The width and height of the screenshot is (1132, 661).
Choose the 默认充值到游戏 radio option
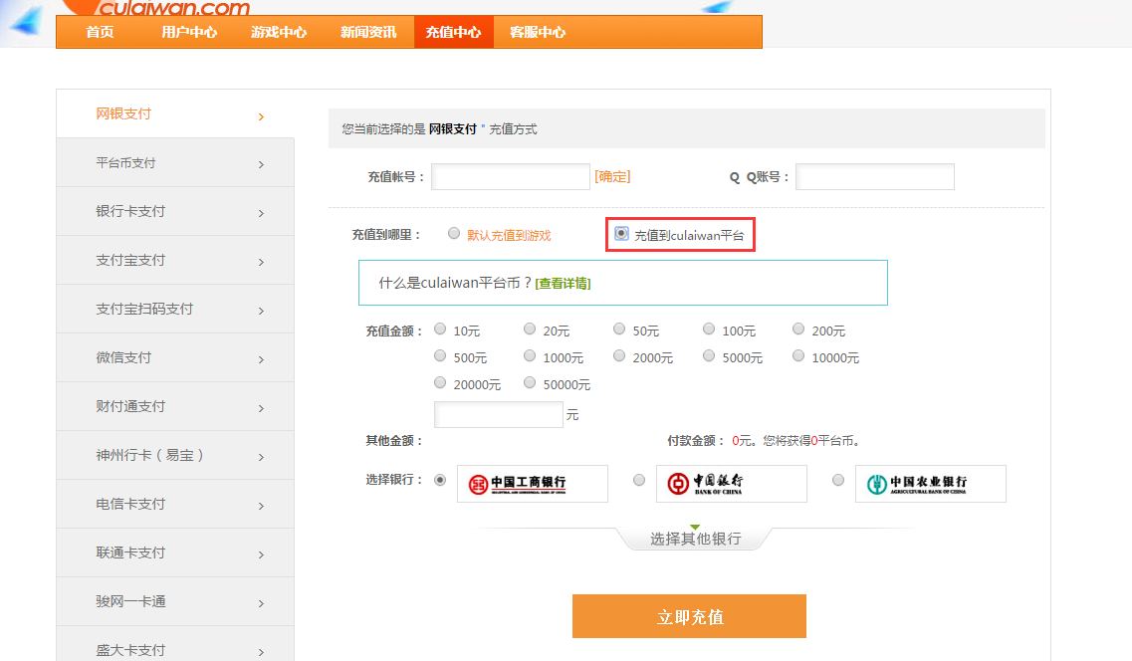pos(454,233)
